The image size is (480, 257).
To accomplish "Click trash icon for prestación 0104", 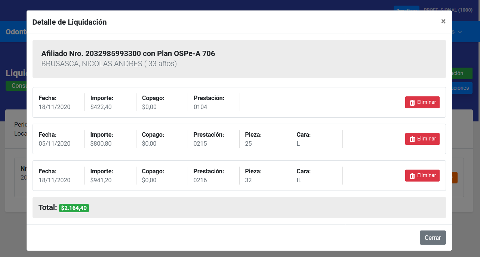I will tap(412, 103).
